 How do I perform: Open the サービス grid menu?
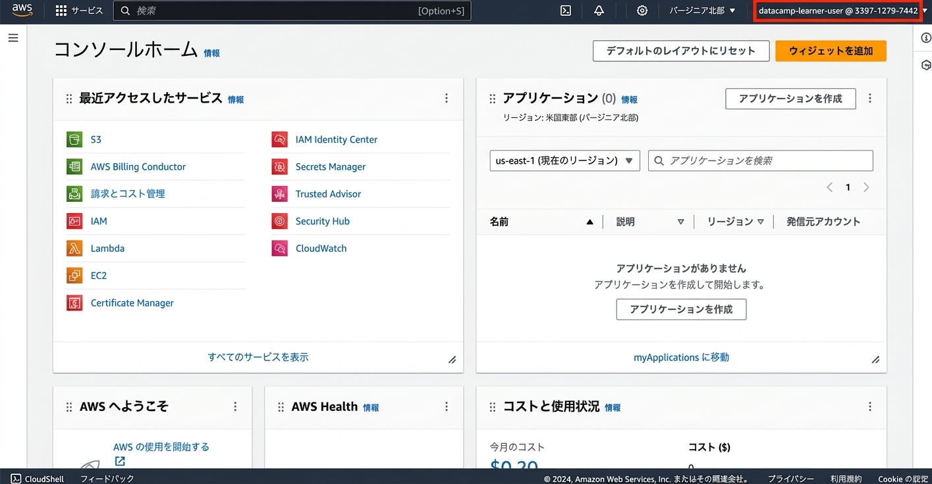click(79, 11)
